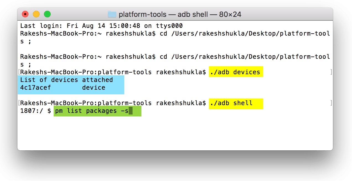Click the terminal cursor block after -s

click(131, 111)
